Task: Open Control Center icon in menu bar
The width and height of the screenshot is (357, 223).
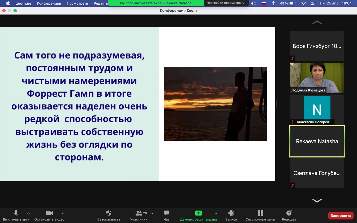Action: pos(313,3)
